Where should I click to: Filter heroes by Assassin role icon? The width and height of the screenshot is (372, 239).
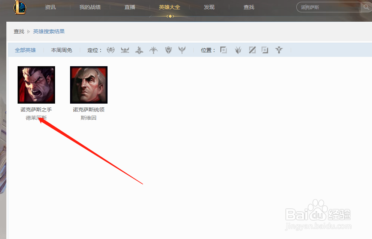pos(111,50)
